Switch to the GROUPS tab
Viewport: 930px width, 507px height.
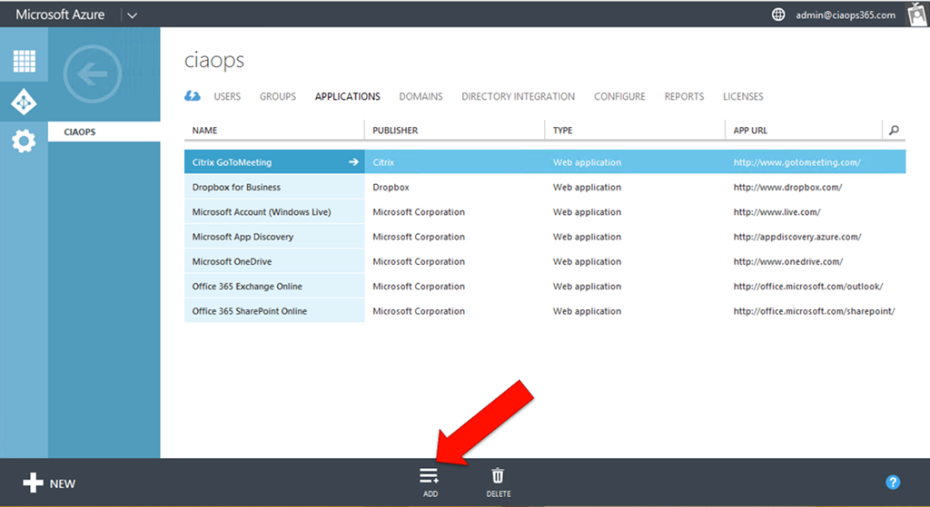278,96
